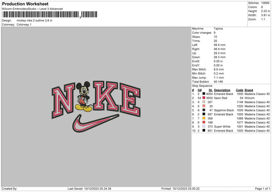Click thread code 1020 in row 4
The width and height of the screenshot is (272, 192).
[240, 106]
